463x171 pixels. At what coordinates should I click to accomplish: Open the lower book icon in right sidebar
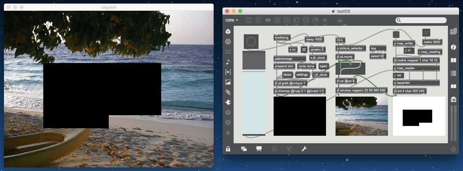[453, 86]
